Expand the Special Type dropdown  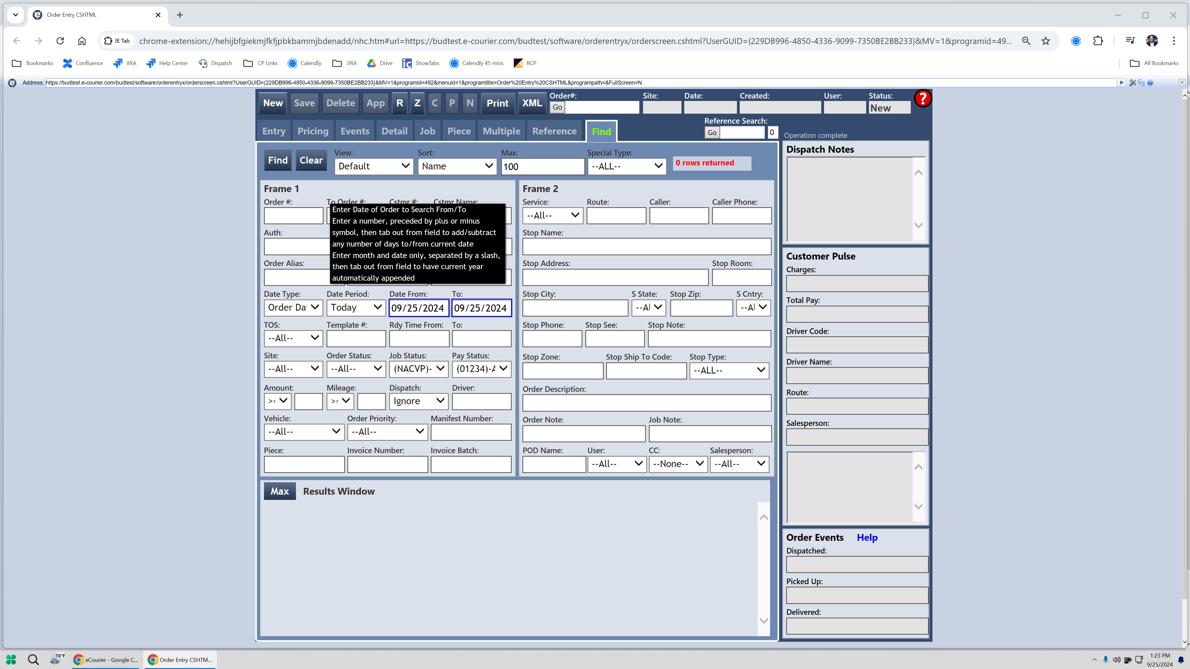pyautogui.click(x=626, y=166)
